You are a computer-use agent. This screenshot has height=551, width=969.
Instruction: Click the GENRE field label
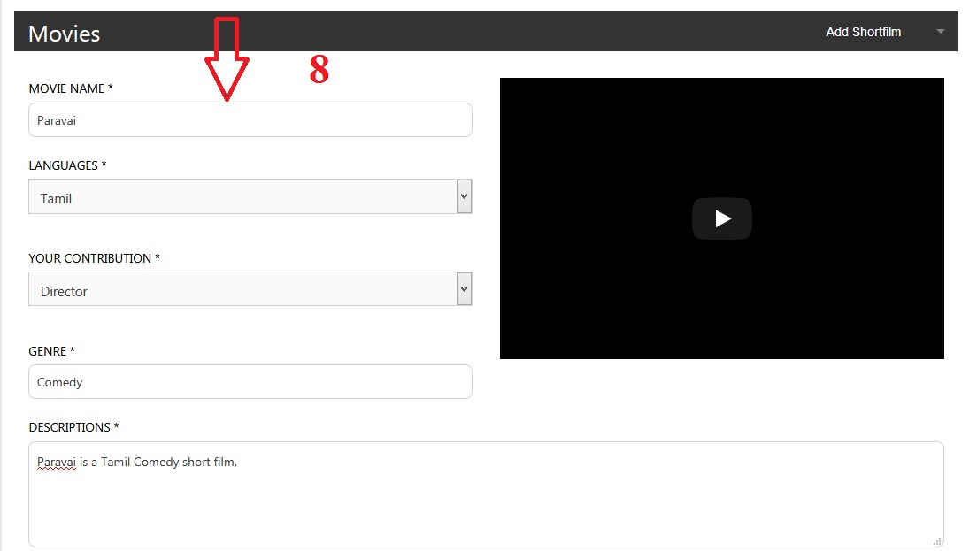point(51,351)
